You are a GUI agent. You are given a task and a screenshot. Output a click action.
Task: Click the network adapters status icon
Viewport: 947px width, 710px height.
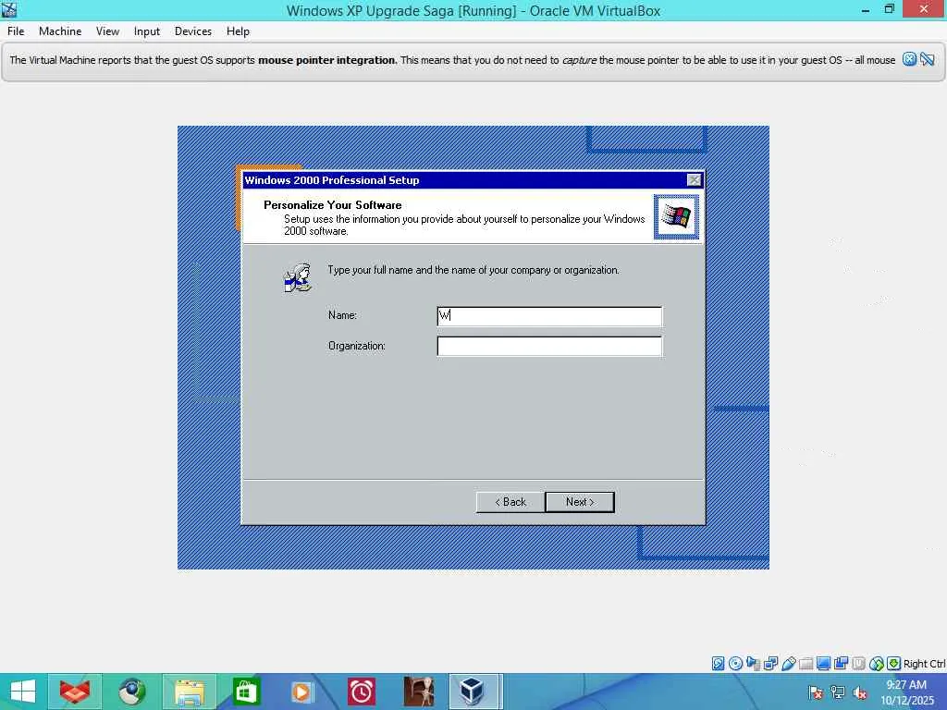coord(770,664)
